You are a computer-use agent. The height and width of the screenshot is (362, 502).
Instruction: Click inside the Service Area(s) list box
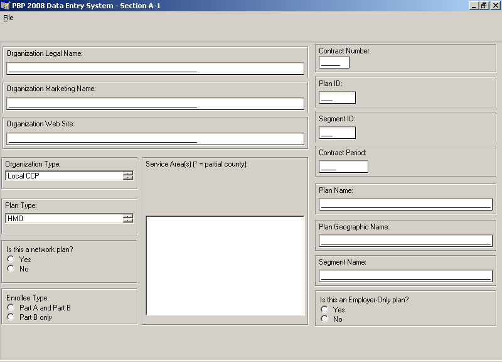pos(225,265)
